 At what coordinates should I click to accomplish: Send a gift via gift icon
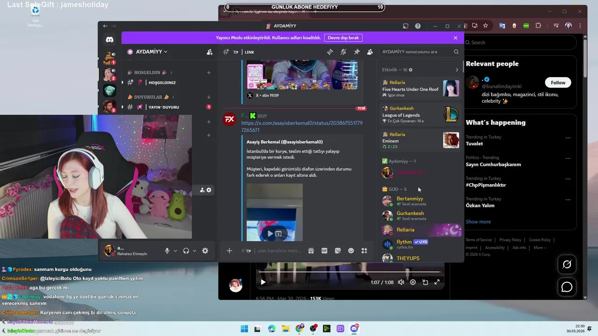coord(311,251)
